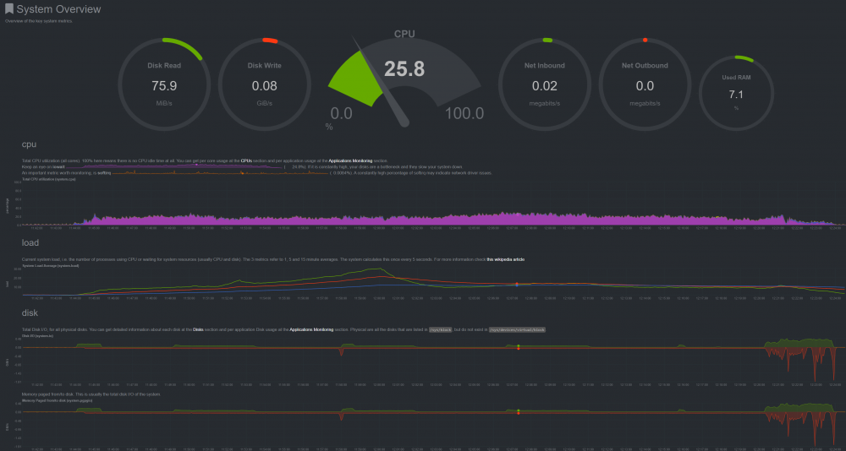
Task: Open Applications Monitoring link in disk description
Action: coord(311,329)
